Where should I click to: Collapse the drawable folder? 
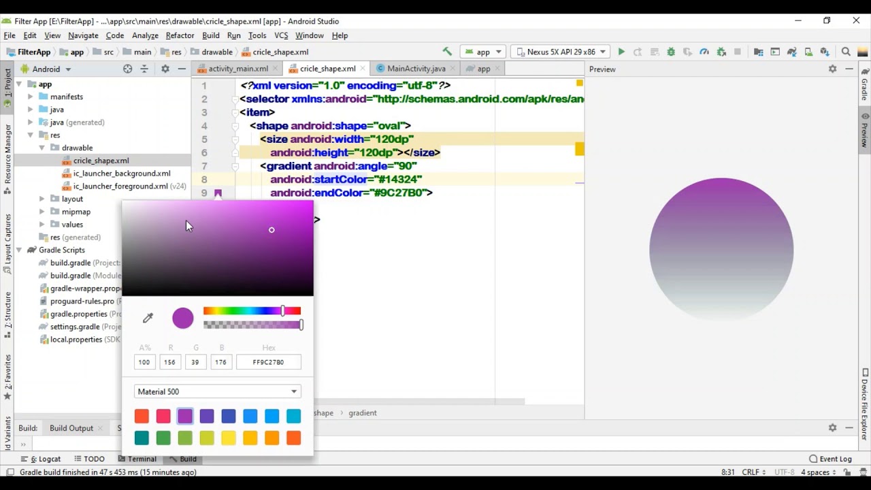pyautogui.click(x=42, y=148)
